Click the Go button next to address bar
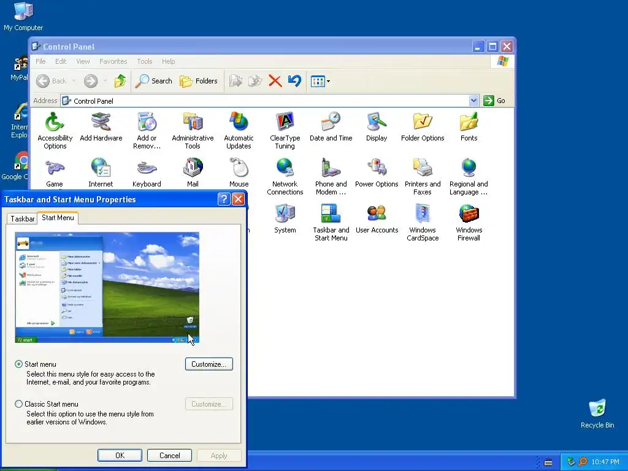This screenshot has width=628, height=471. 494,101
